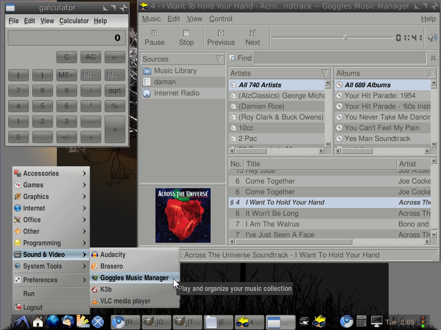441x330 pixels.
Task: Skip to the Next track
Action: (252, 38)
